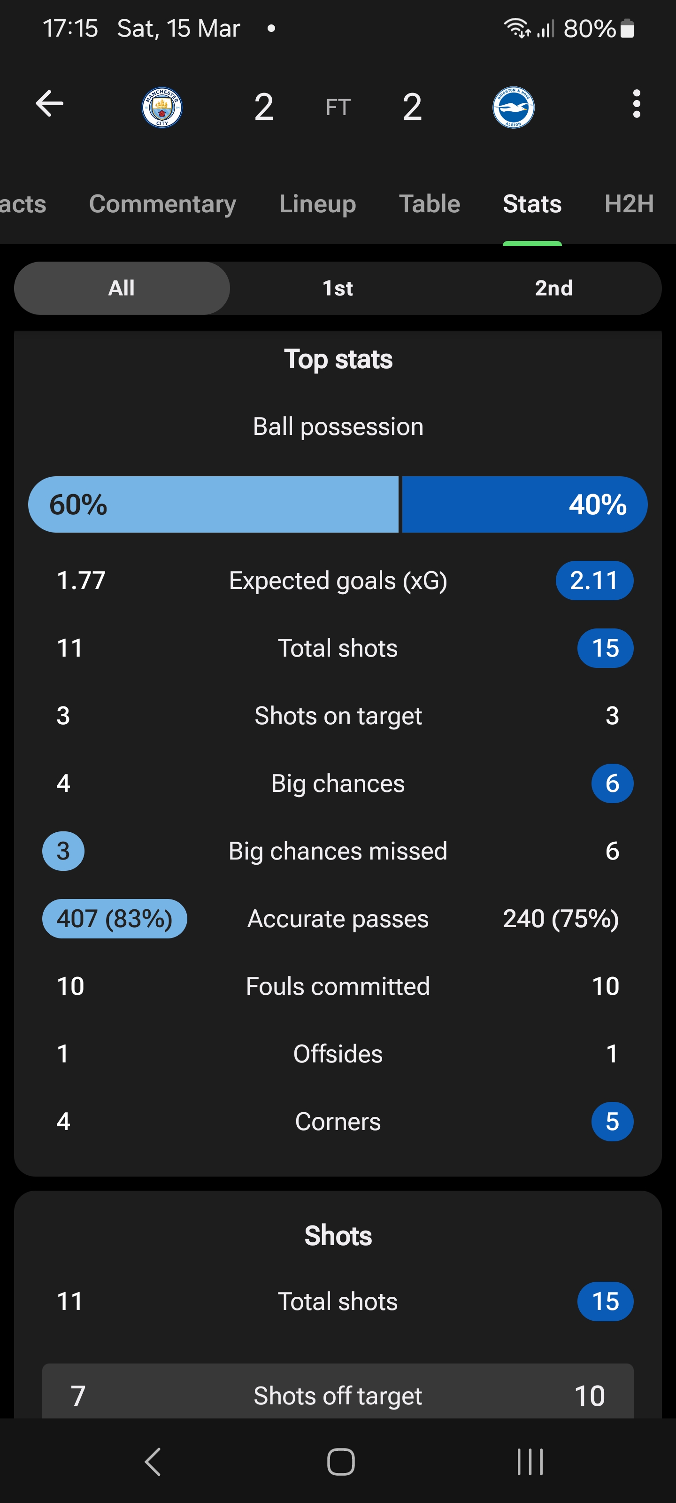
Task: Open the H2H tab
Action: pos(629,204)
